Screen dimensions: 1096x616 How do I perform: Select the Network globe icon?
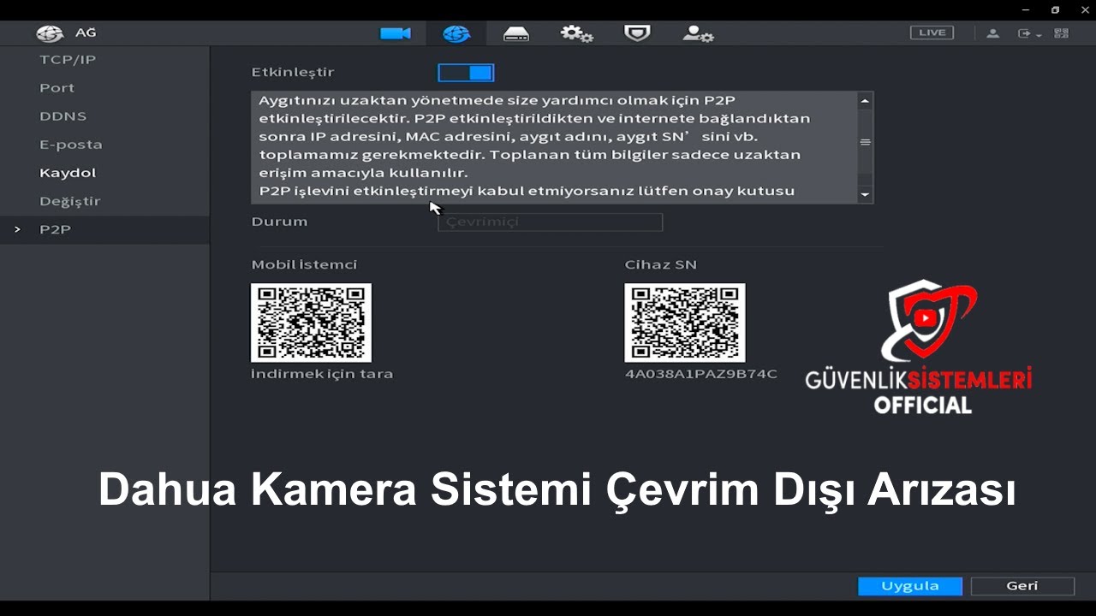click(x=456, y=33)
